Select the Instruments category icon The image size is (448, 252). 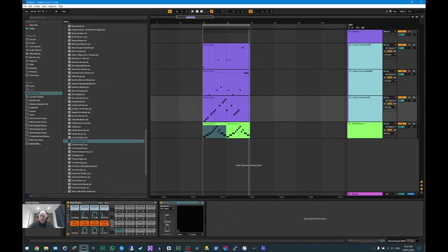pos(27,46)
